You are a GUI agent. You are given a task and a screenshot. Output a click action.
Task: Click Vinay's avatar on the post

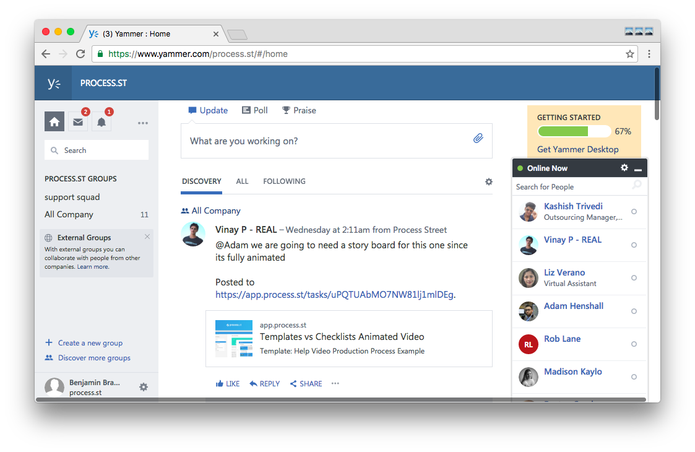(193, 234)
